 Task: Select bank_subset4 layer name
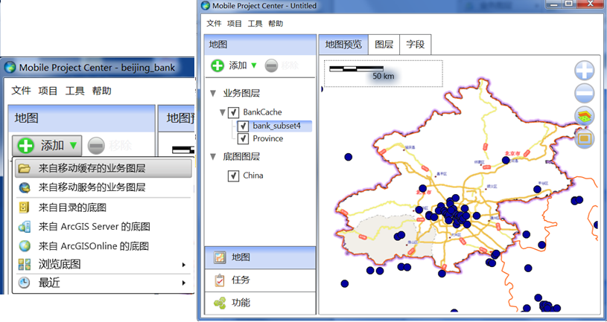pyautogui.click(x=277, y=126)
